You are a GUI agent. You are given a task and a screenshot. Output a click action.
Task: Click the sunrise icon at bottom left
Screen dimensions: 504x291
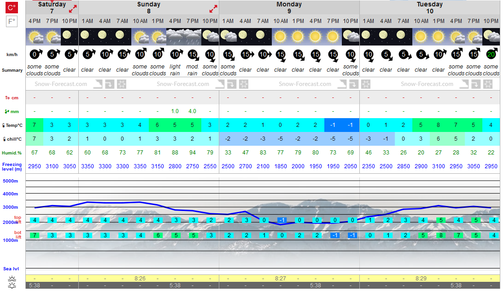[12, 279]
